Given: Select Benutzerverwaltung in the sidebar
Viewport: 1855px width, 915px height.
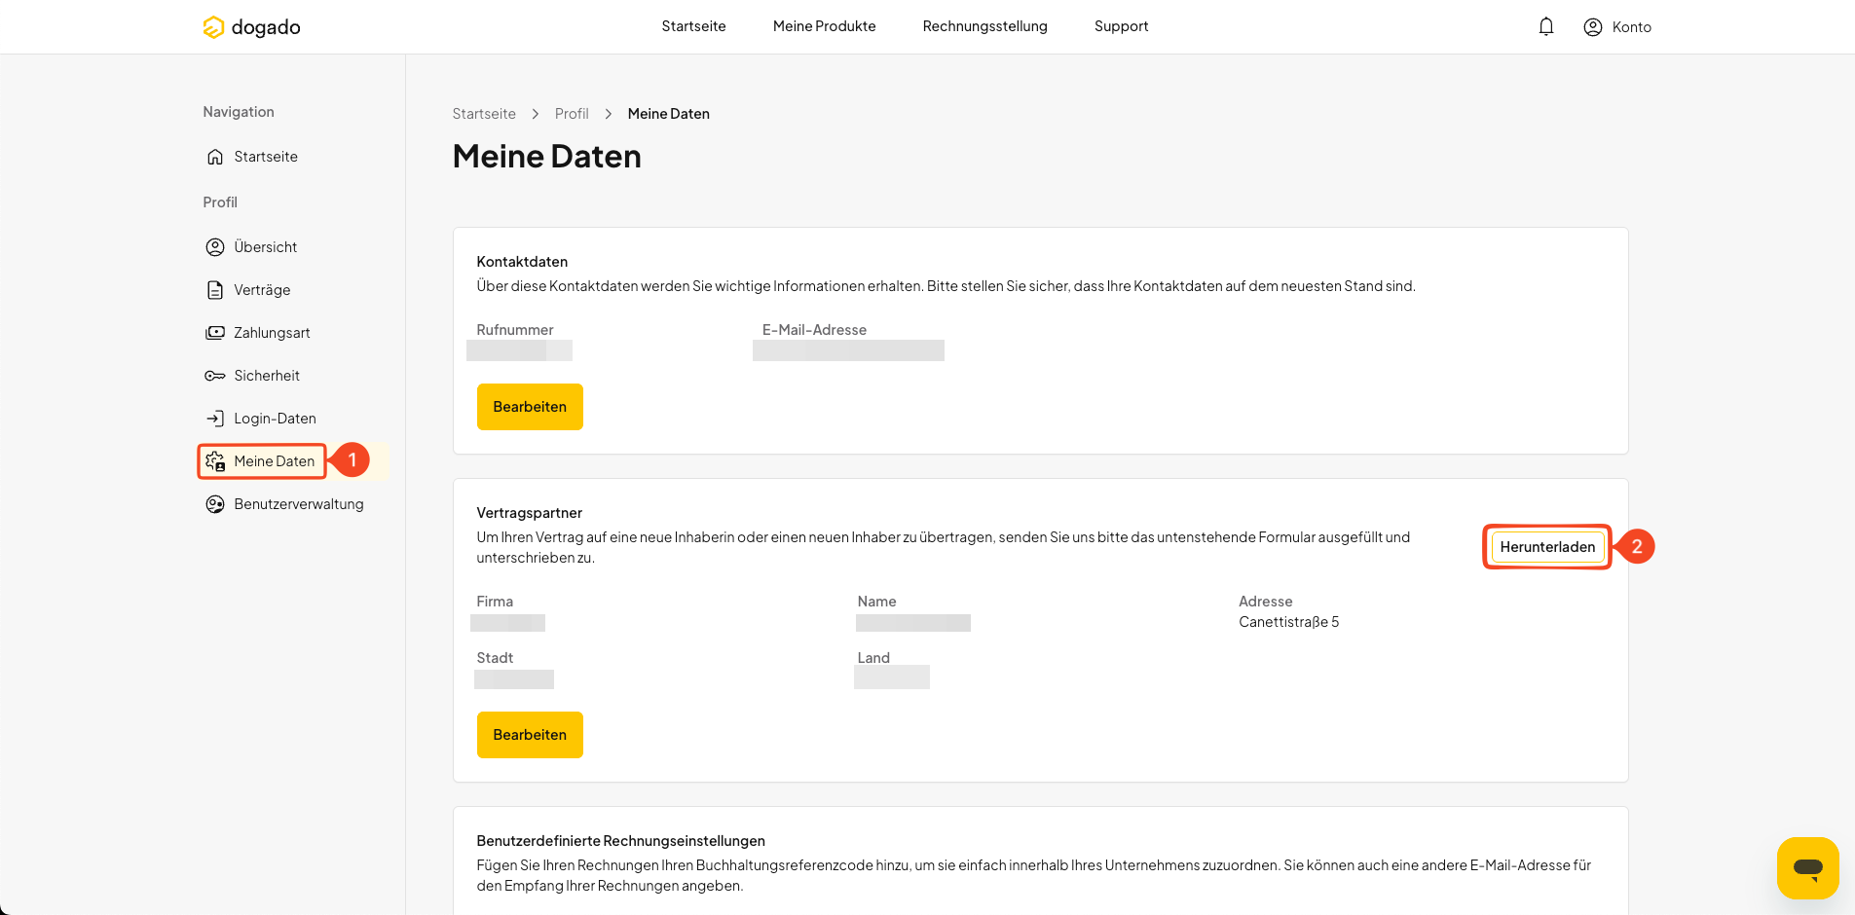Looking at the screenshot, I should (299, 504).
